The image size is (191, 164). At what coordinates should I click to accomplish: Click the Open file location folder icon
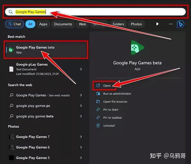[98, 102]
